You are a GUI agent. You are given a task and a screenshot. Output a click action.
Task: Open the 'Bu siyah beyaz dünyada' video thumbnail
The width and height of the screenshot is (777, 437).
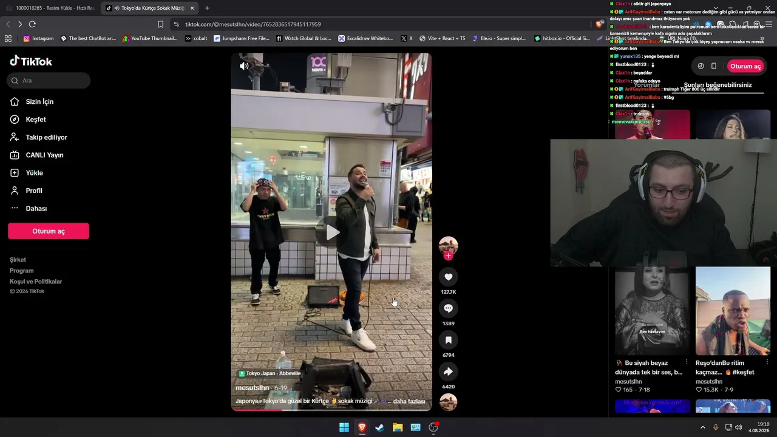point(652,311)
